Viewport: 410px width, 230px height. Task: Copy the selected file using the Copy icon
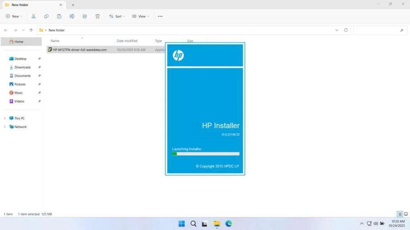[x=46, y=16]
